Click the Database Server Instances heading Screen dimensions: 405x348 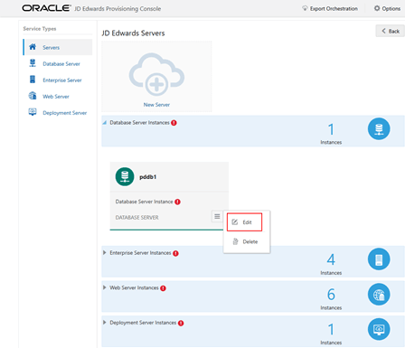point(139,123)
